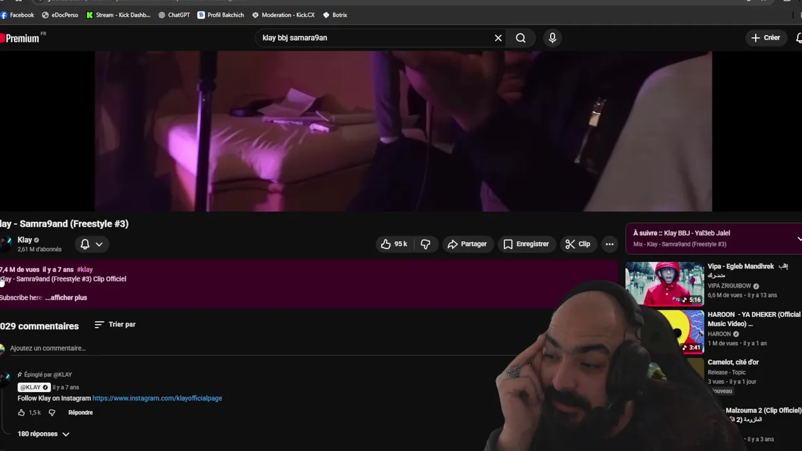
Task: Open the Botrix bookmark
Action: click(x=335, y=15)
